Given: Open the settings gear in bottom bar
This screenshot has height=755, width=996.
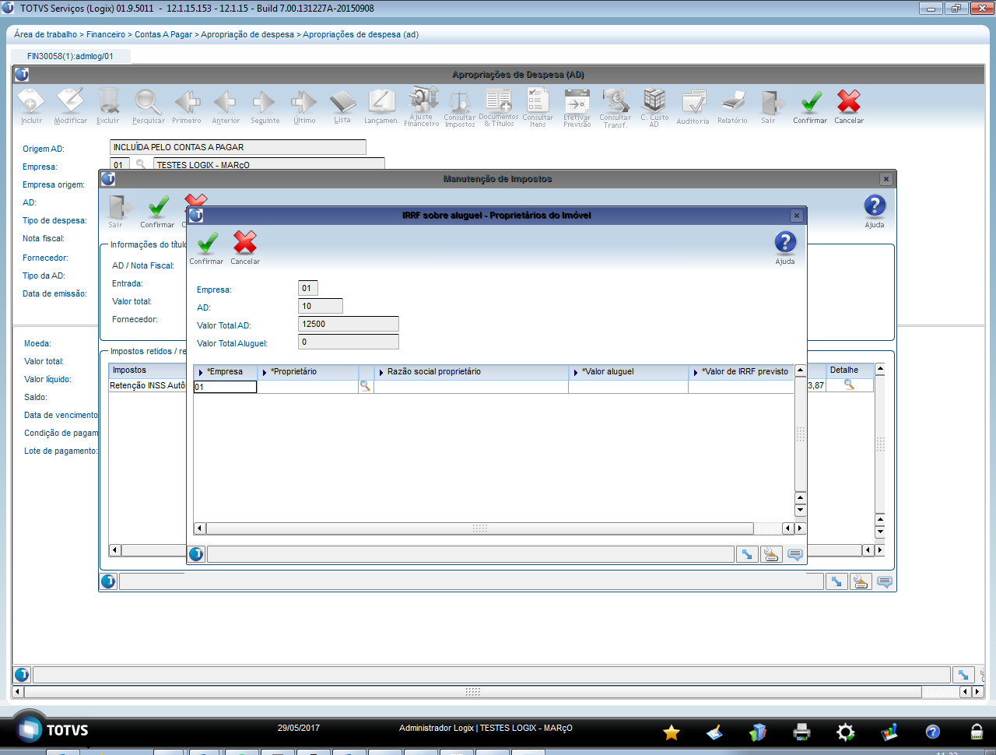Looking at the screenshot, I should [846, 732].
